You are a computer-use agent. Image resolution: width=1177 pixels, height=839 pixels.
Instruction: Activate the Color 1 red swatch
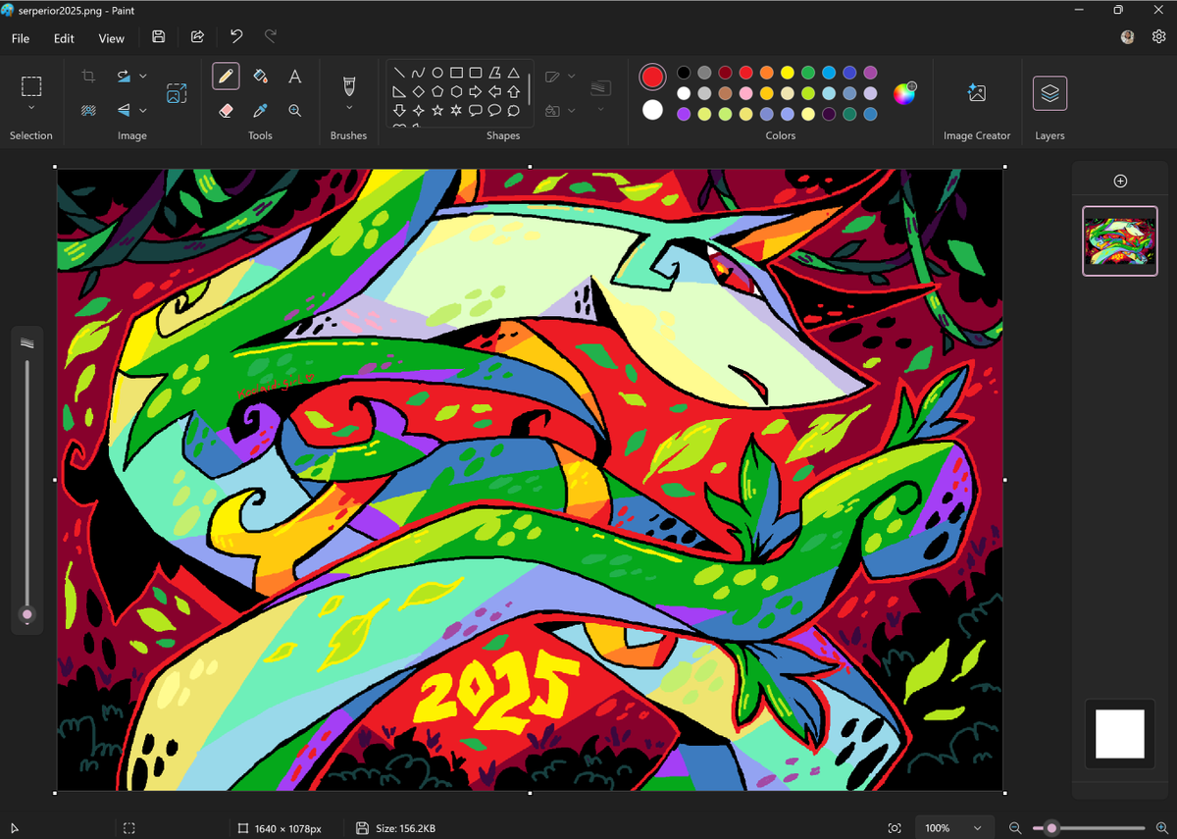(x=652, y=77)
